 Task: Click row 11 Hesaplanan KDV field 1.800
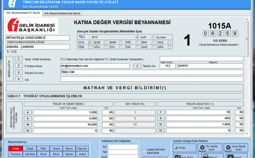(x=198, y=124)
